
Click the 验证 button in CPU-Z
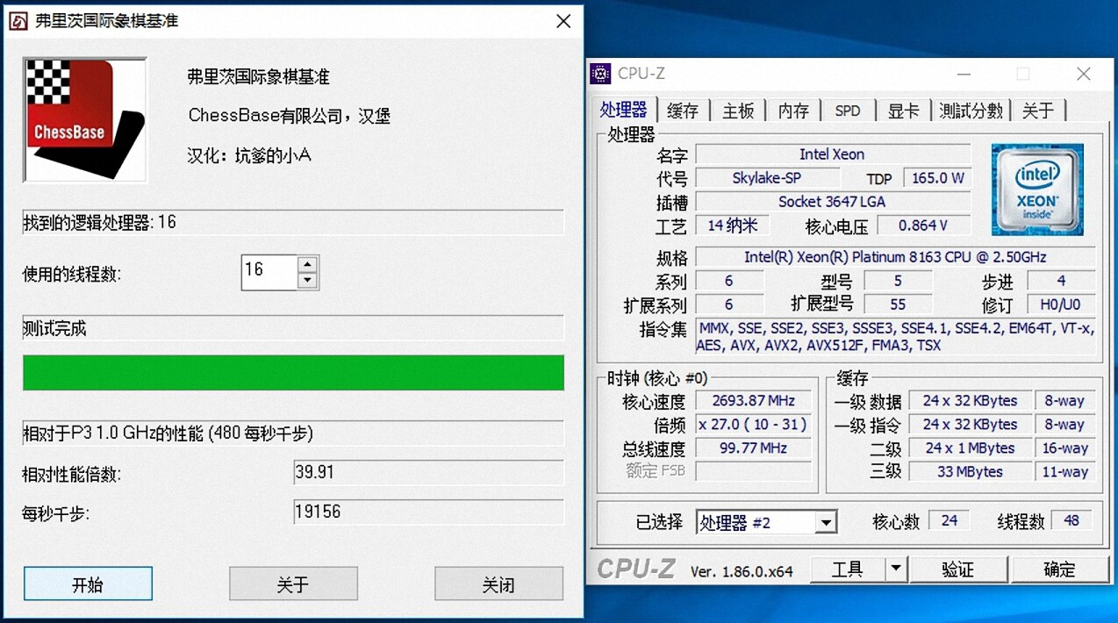(x=957, y=569)
